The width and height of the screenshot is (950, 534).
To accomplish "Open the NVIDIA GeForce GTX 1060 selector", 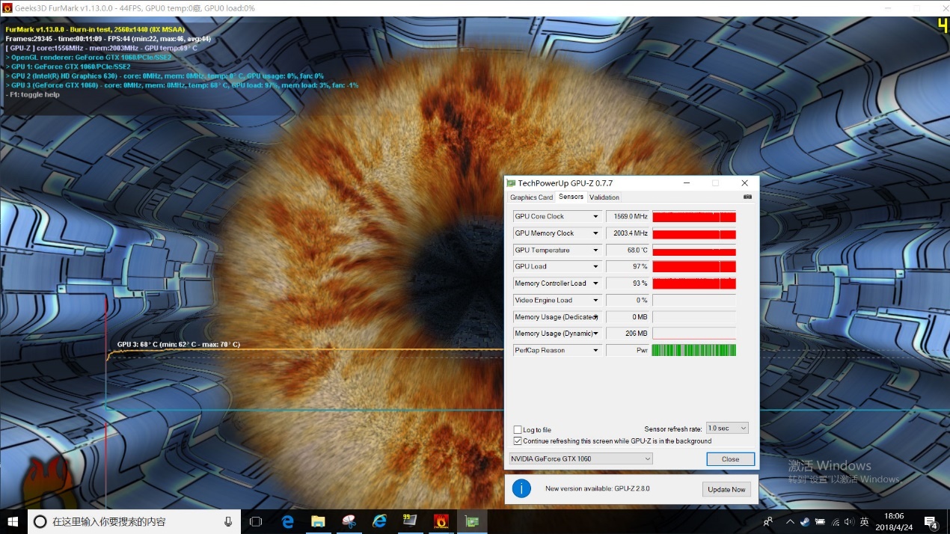I will click(x=580, y=459).
